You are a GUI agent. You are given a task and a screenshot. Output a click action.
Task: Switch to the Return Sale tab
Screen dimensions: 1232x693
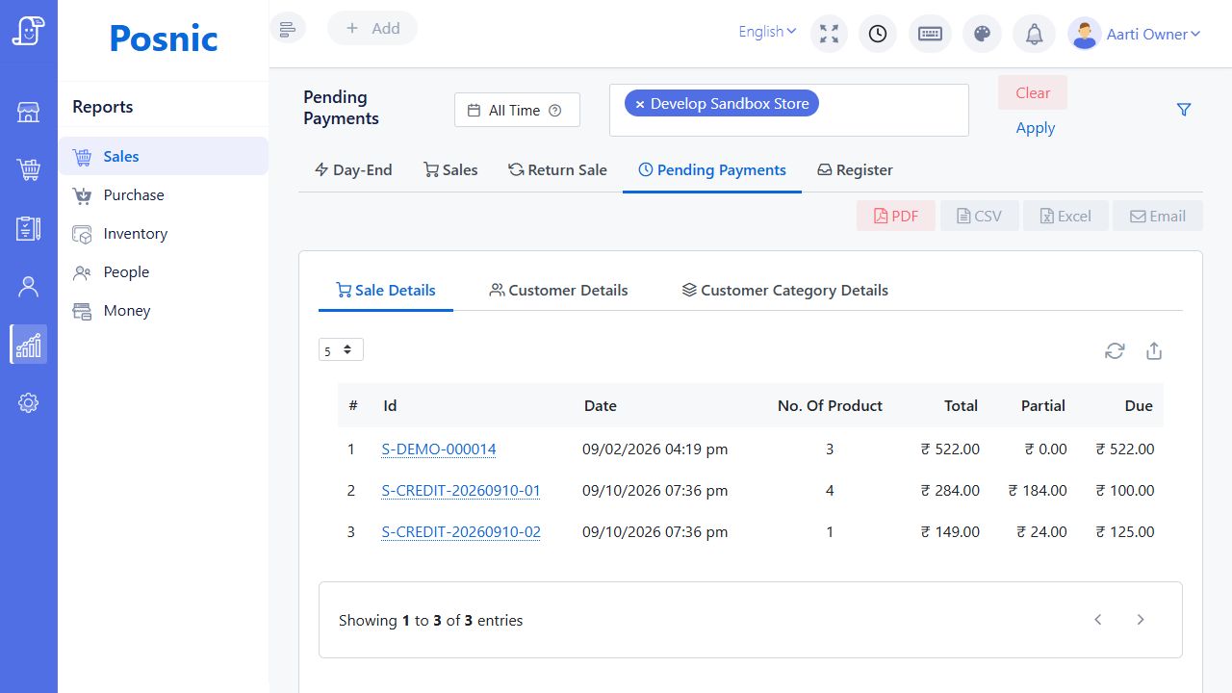pos(557,170)
